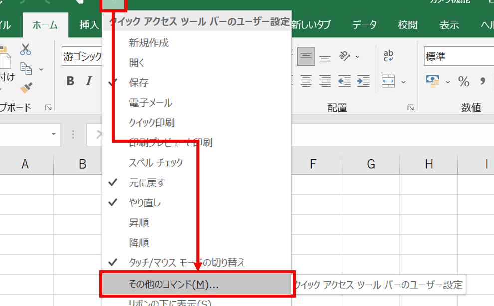Click the 標準 number format box
This screenshot has width=494, height=306.
(x=458, y=56)
